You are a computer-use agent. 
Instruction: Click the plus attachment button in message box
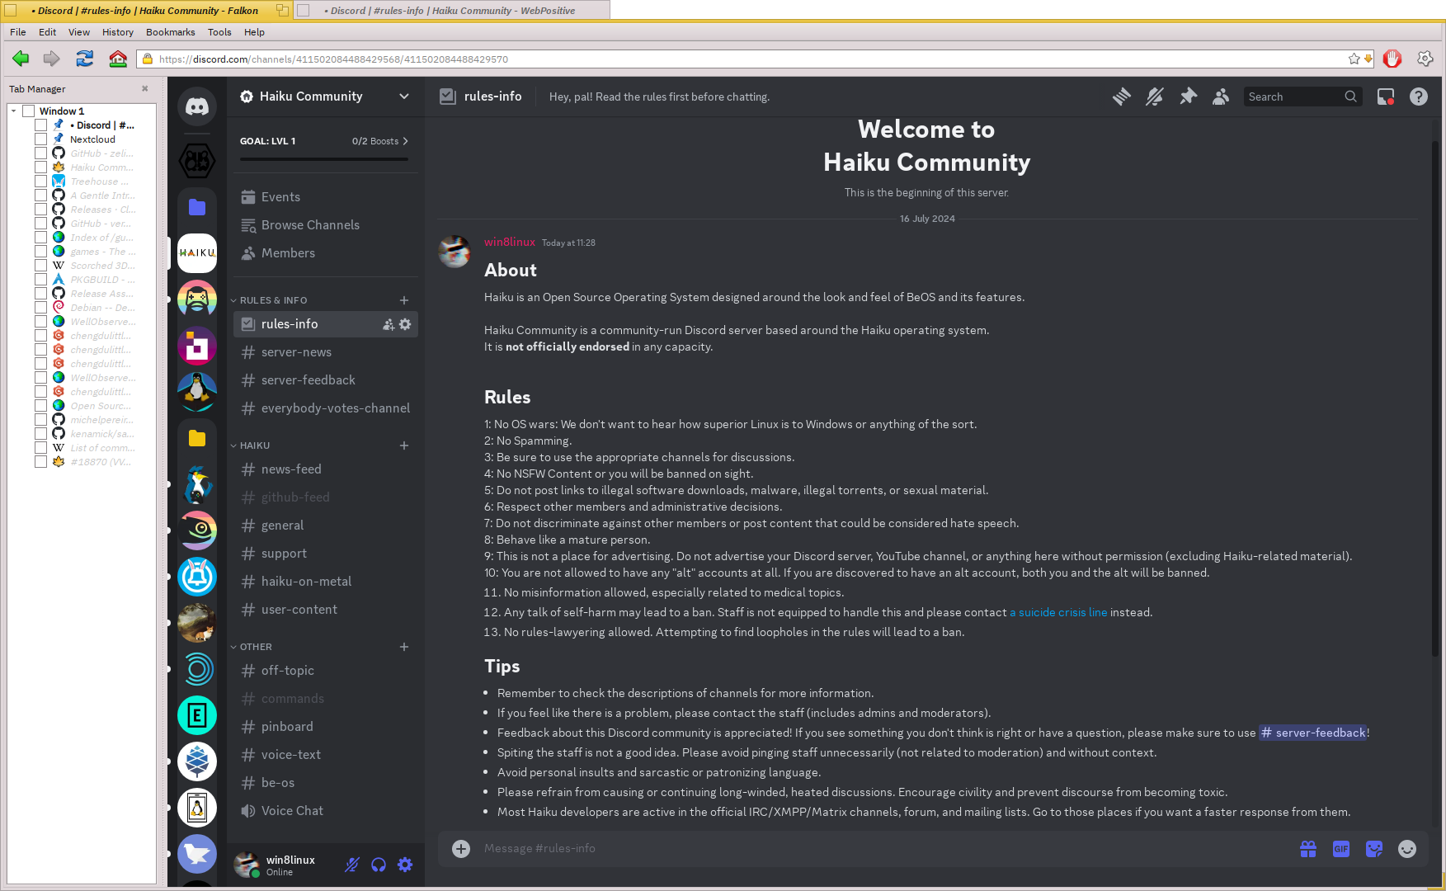(461, 848)
